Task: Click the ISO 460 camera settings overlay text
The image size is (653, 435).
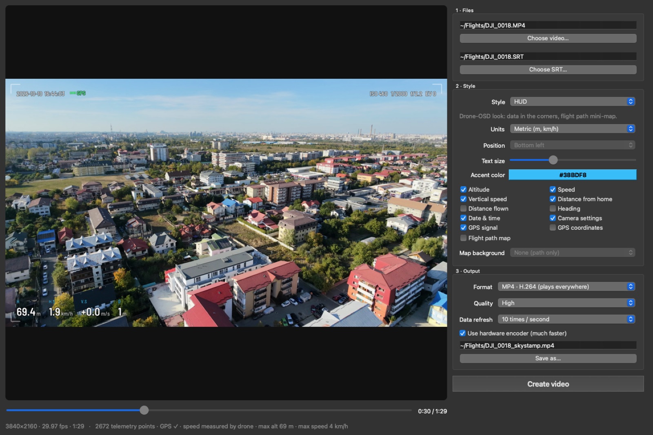Action: tap(403, 94)
